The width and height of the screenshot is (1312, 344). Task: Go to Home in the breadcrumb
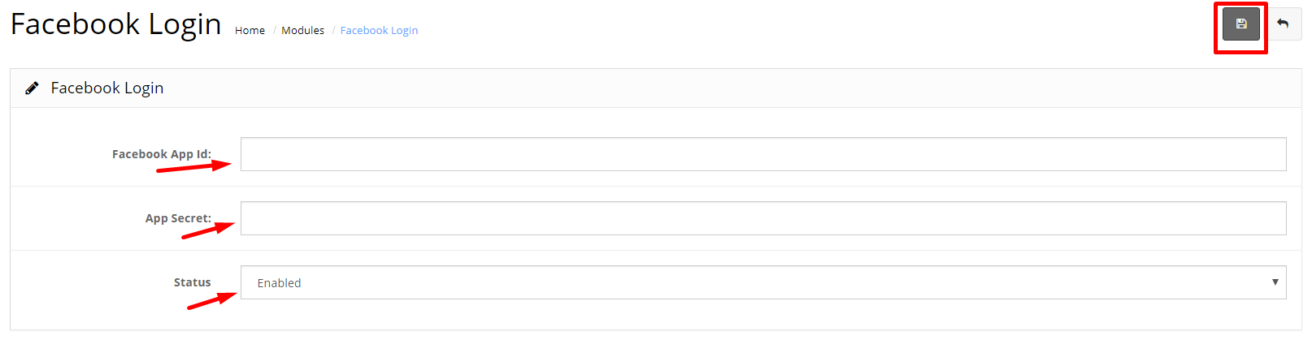click(x=250, y=30)
